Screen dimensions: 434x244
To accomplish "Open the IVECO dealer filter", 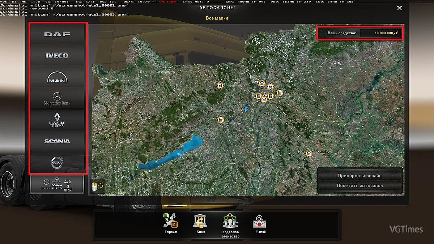I will pyautogui.click(x=57, y=55).
